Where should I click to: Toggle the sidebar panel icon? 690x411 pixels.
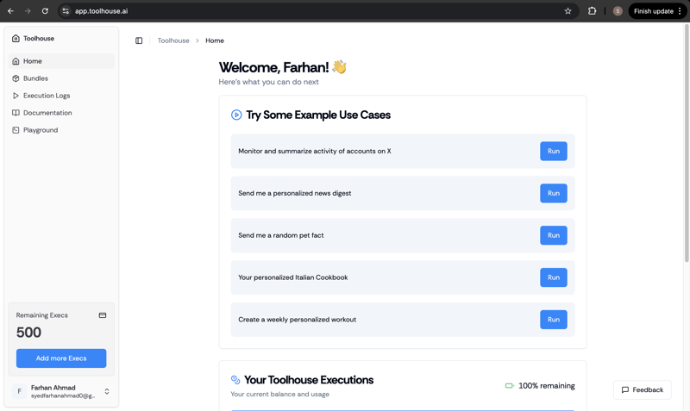click(x=139, y=40)
